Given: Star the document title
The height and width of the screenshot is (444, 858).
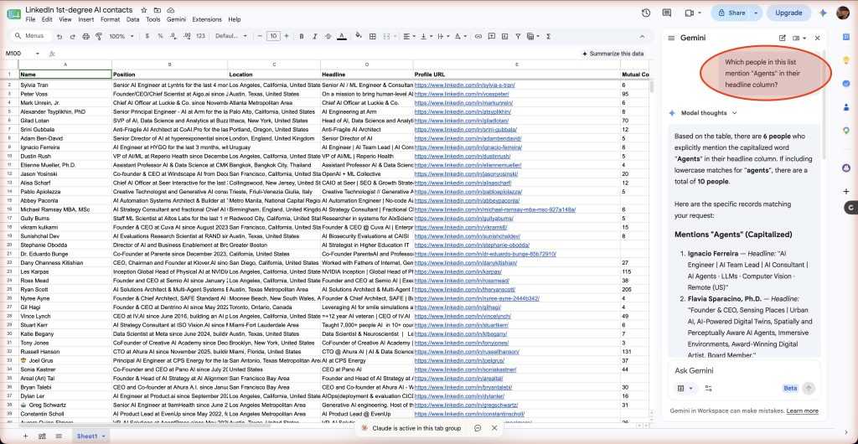Looking at the screenshot, I should click(144, 10).
